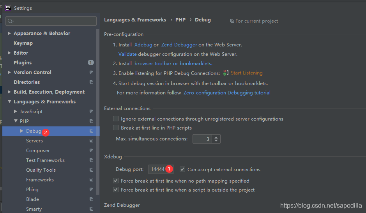Collapse the PHP node

pyautogui.click(x=16, y=121)
